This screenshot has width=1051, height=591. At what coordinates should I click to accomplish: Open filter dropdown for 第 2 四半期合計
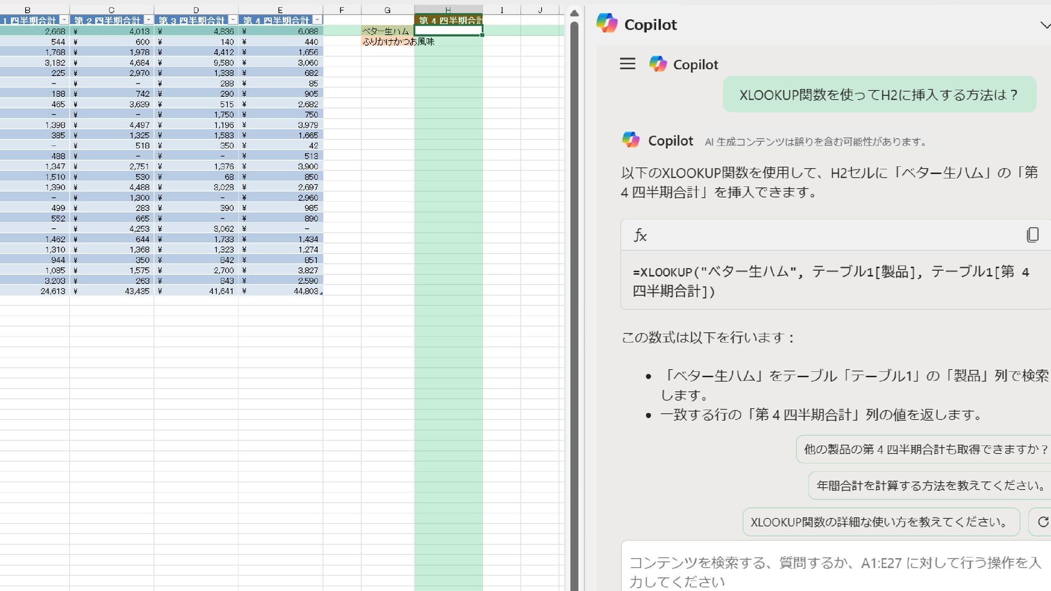[148, 20]
